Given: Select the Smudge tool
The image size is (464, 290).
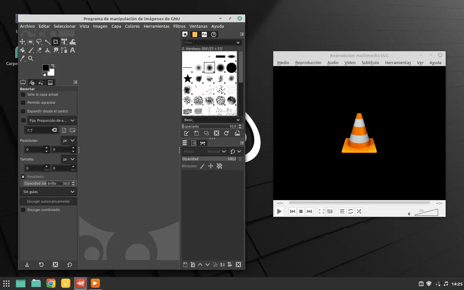Looking at the screenshot, I should 56,50.
